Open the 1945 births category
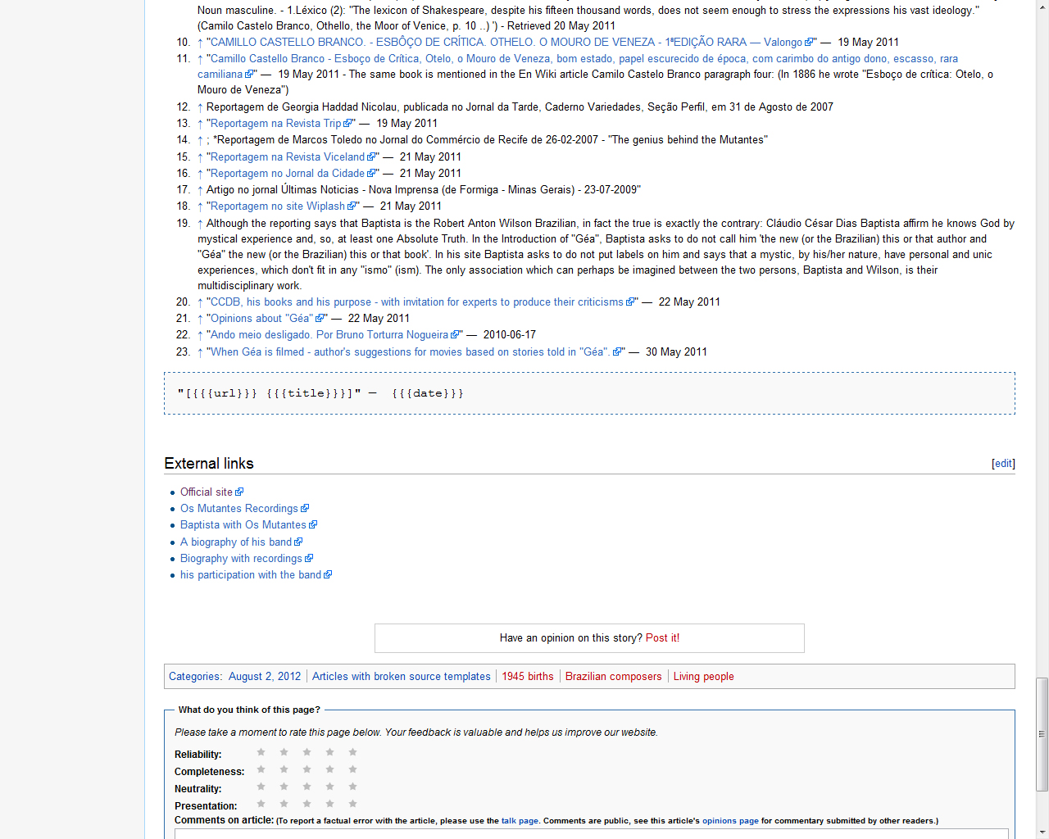The image size is (1049, 839). (528, 677)
